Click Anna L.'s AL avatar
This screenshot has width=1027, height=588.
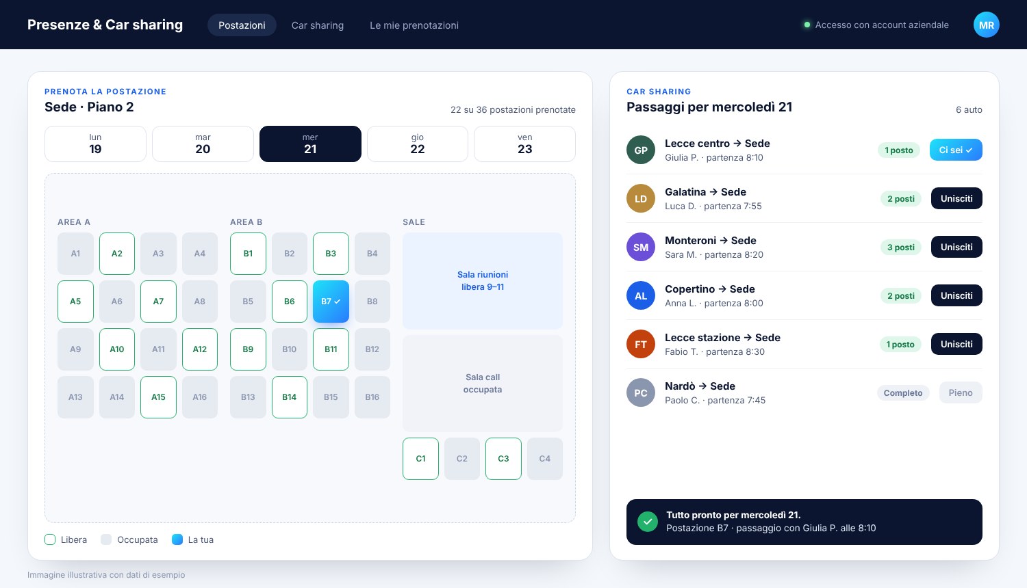point(641,296)
